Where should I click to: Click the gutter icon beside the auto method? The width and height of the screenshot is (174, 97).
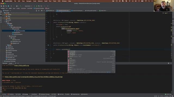[48, 45]
